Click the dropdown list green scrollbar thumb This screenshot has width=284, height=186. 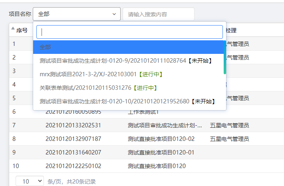click(x=225, y=57)
